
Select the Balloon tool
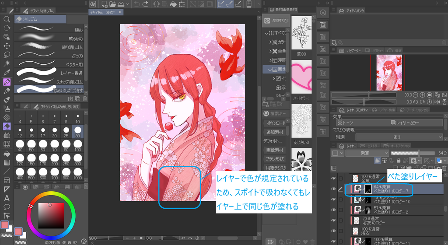pyautogui.click(x=7, y=207)
